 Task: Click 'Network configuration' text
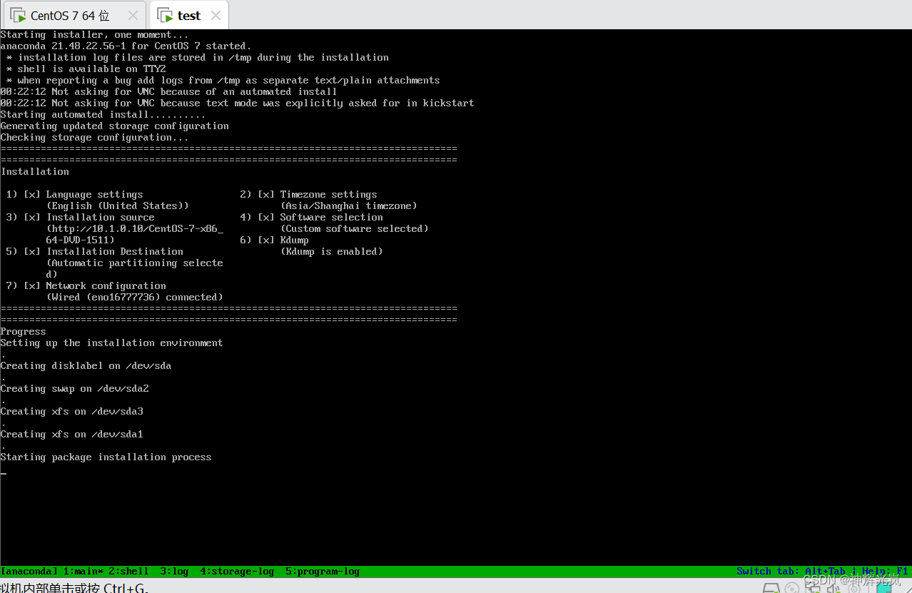106,285
